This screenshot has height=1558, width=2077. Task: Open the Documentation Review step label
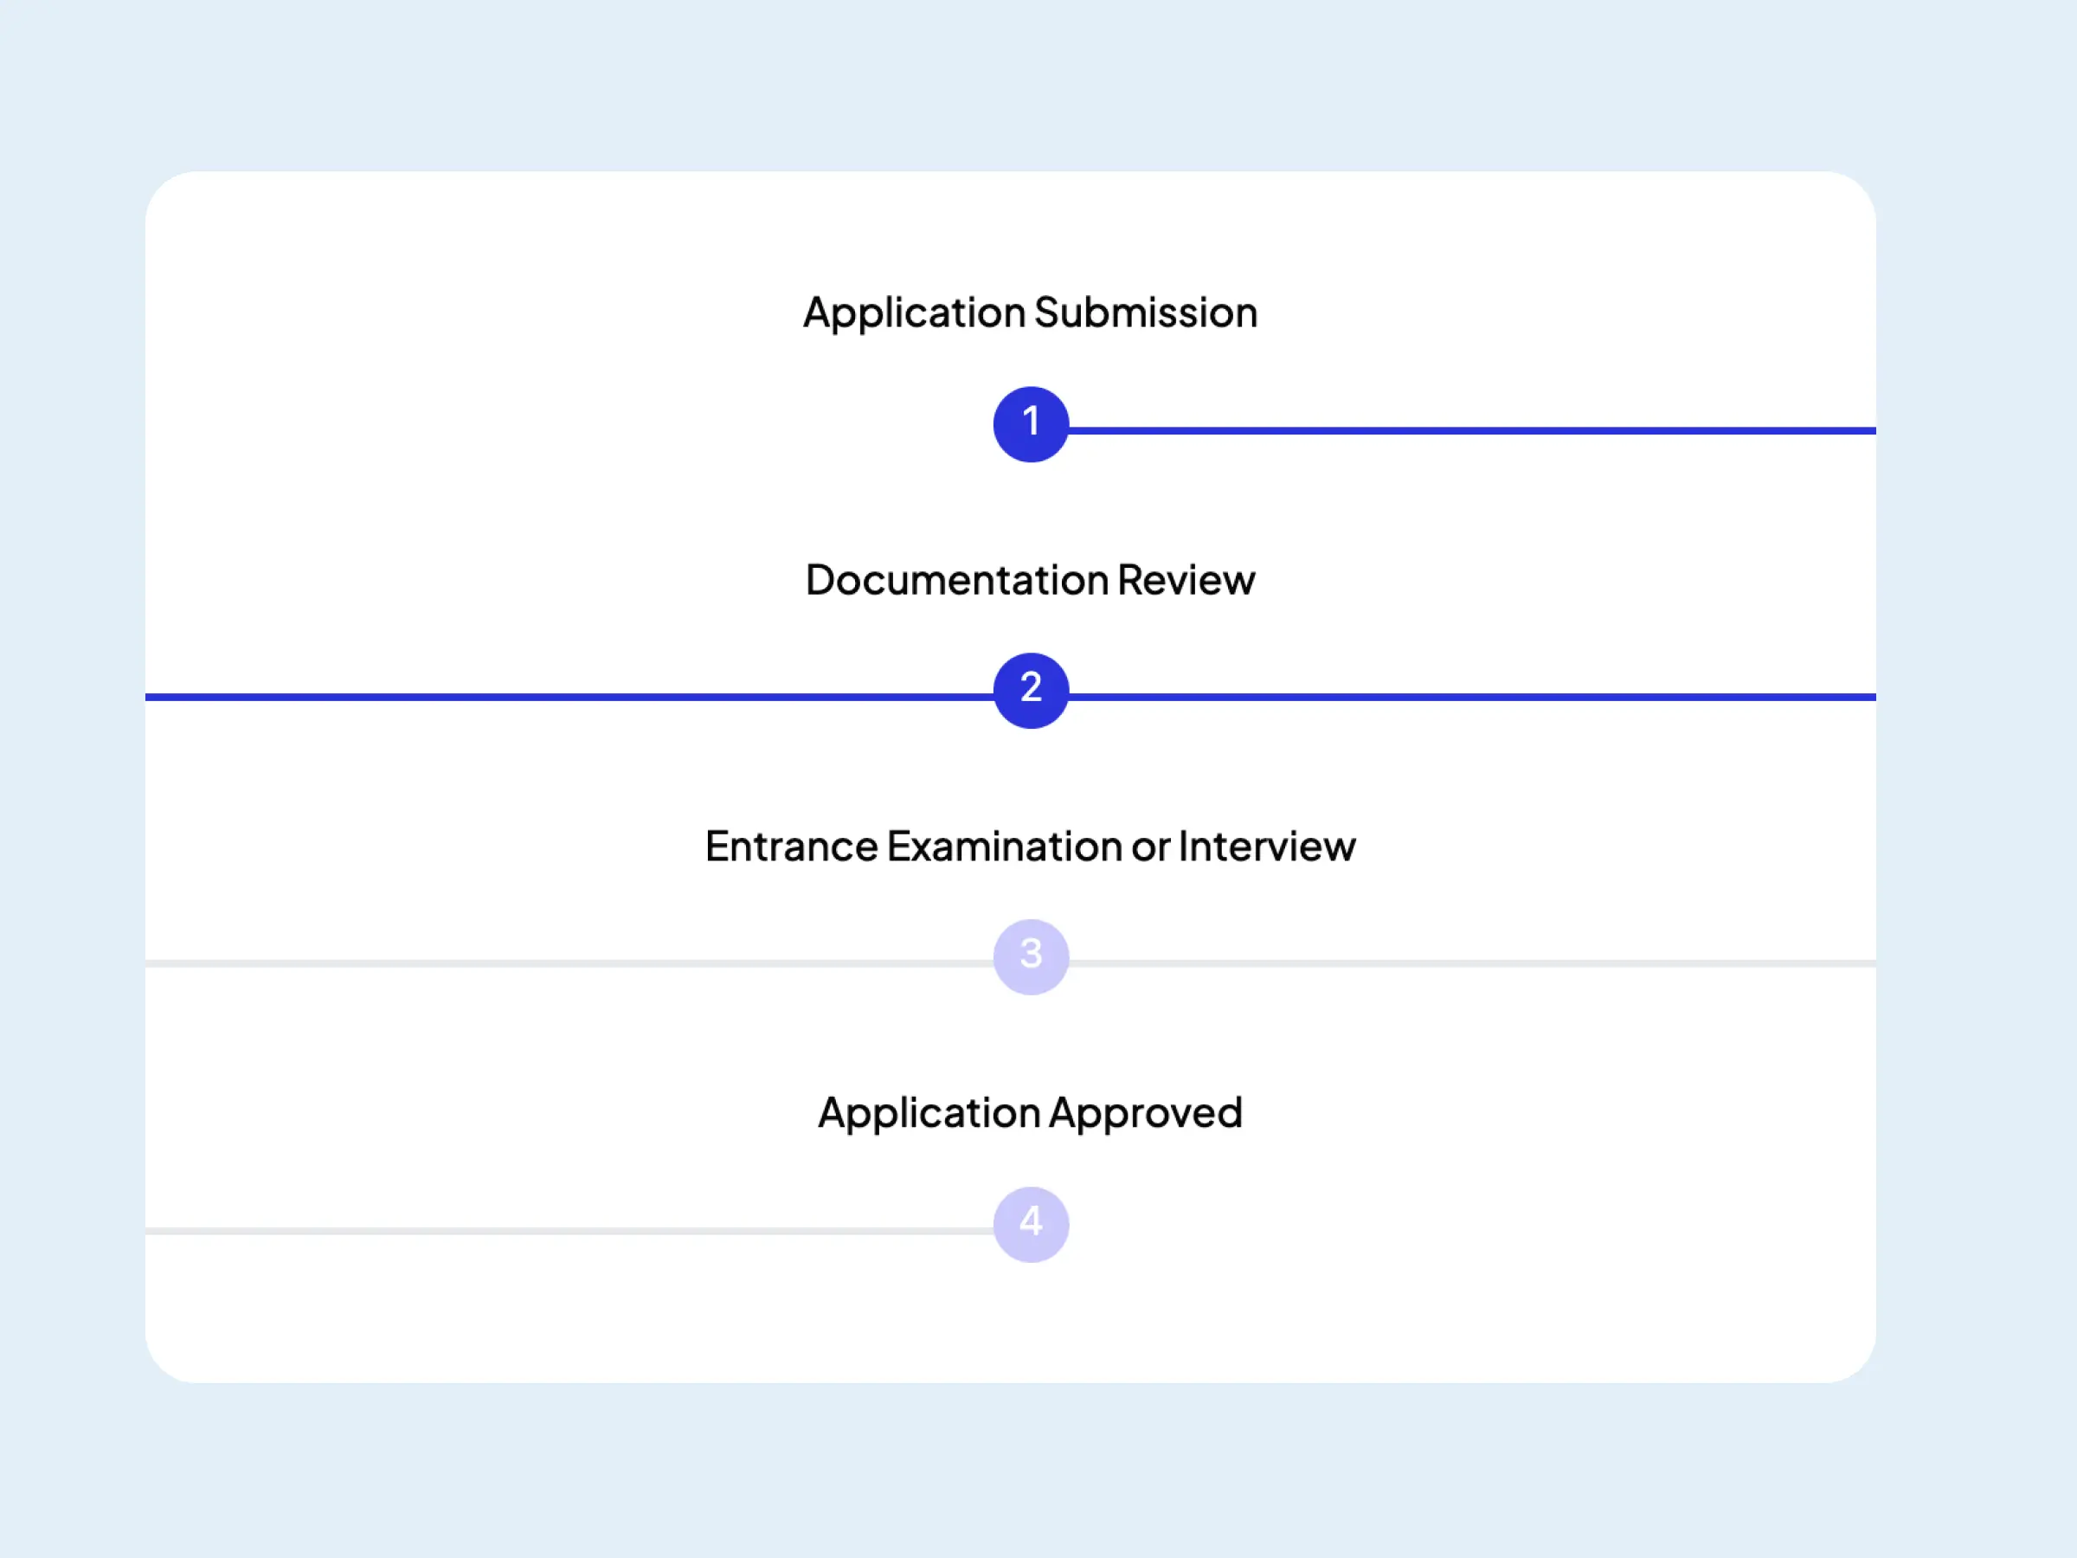[x=1029, y=579]
